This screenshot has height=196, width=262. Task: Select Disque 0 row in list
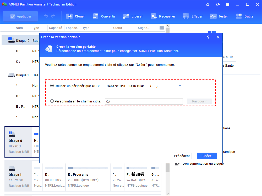click(x=20, y=41)
